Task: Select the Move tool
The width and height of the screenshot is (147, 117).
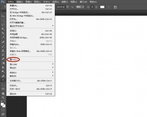Action: tap(3, 16)
